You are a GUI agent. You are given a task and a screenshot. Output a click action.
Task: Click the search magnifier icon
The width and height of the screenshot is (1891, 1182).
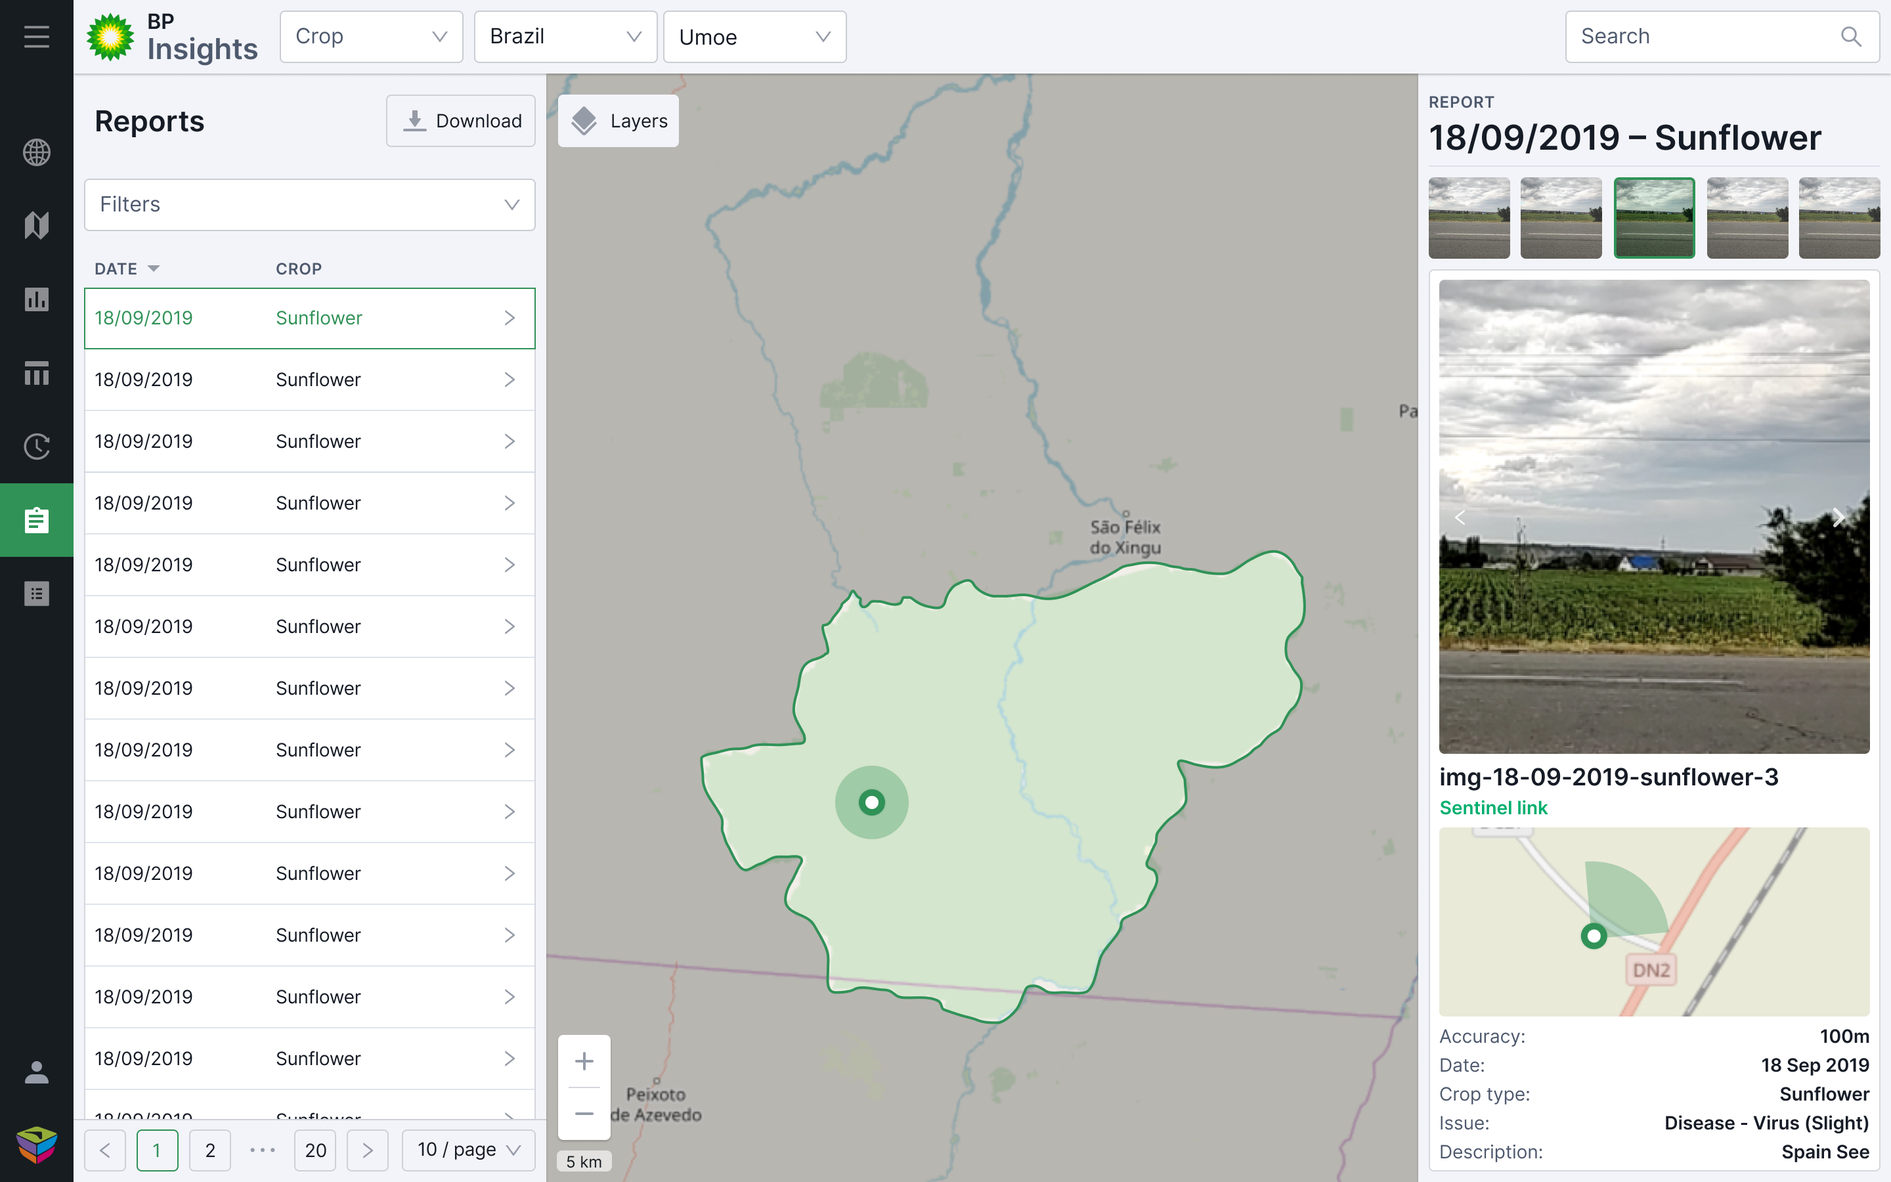[x=1850, y=37]
